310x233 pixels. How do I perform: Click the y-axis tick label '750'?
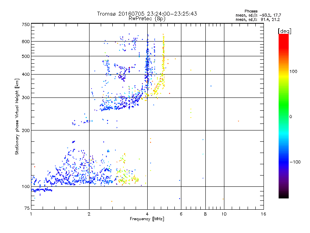point(26,24)
